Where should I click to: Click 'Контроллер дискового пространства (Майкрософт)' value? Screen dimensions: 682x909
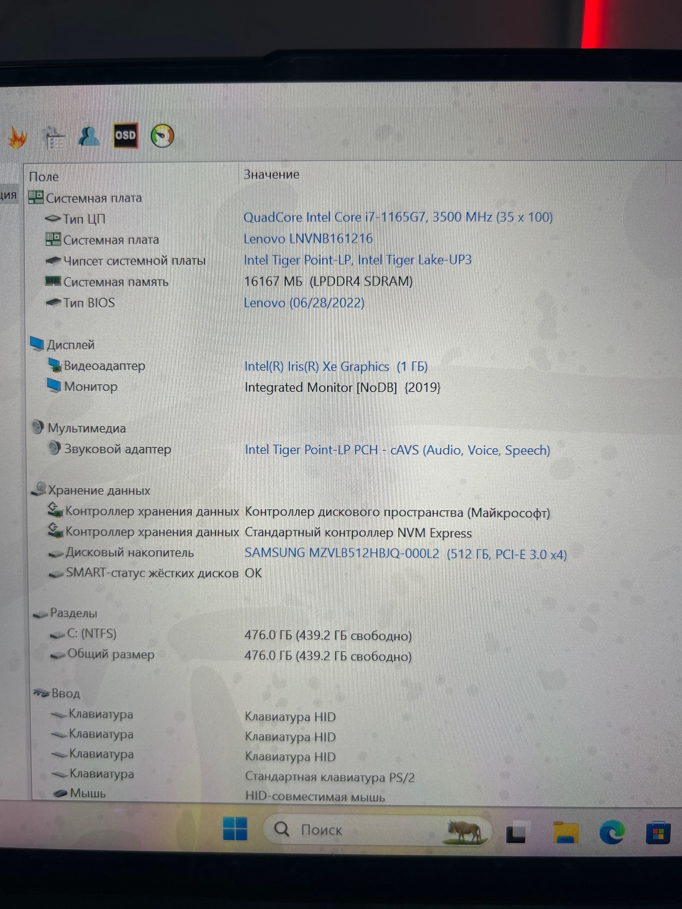(398, 513)
